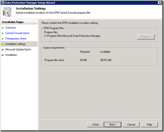Open the Welcome stage link
This screenshot has width=164, height=132.
[x=10, y=28]
